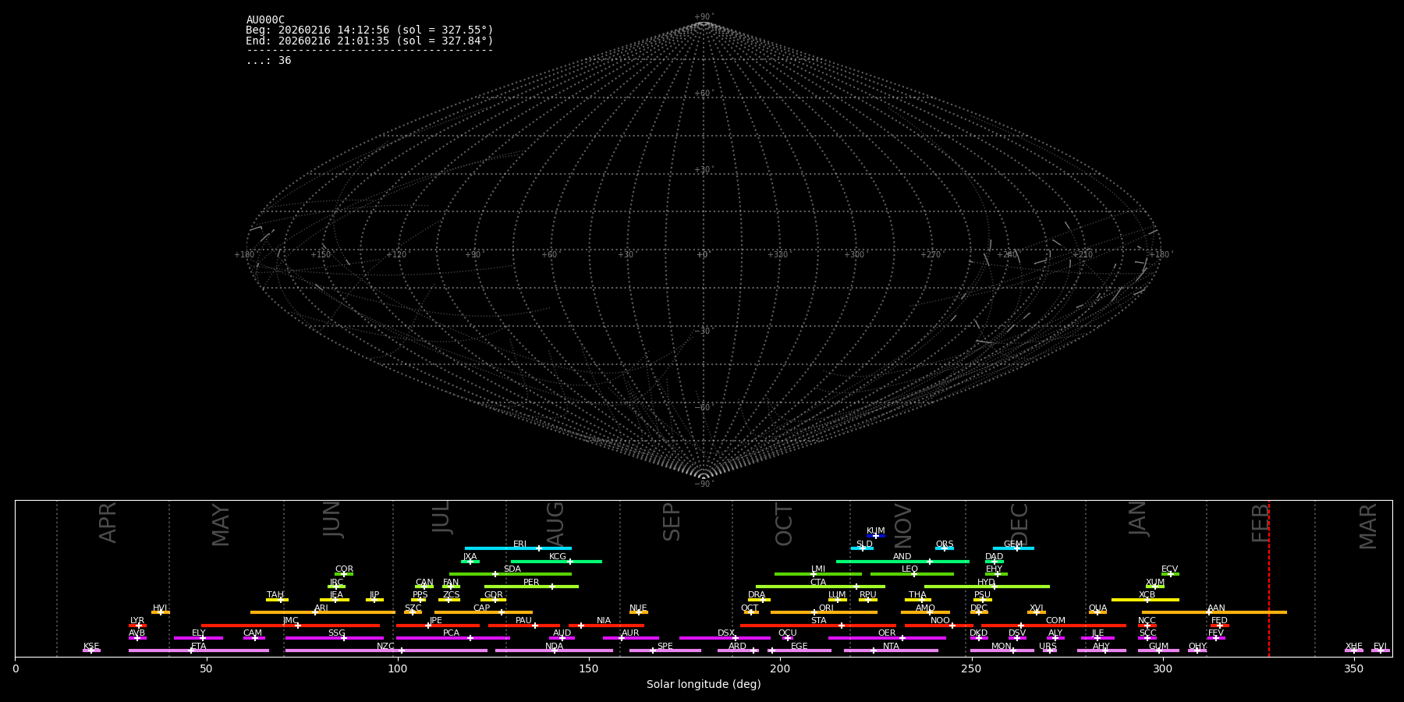Image resolution: width=1404 pixels, height=702 pixels.
Task: Click the AUR purple shower bar
Action: [631, 638]
